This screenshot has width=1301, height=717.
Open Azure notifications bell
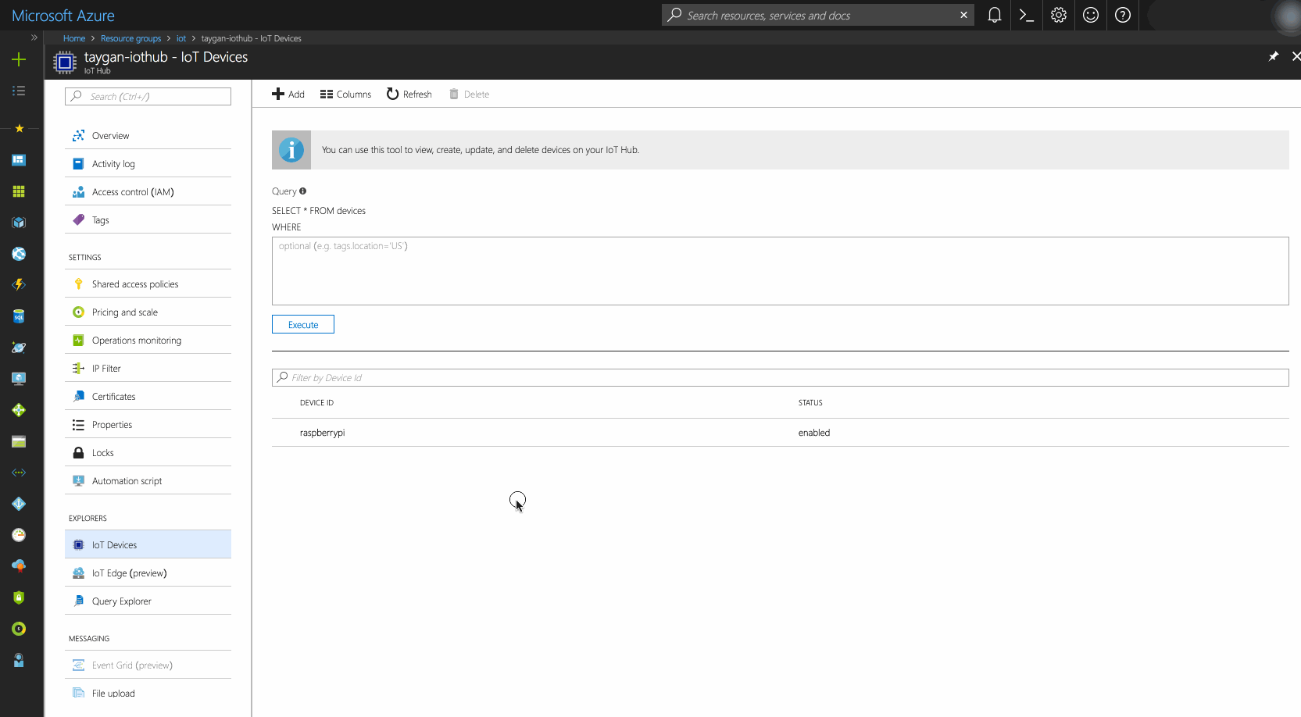pos(994,15)
